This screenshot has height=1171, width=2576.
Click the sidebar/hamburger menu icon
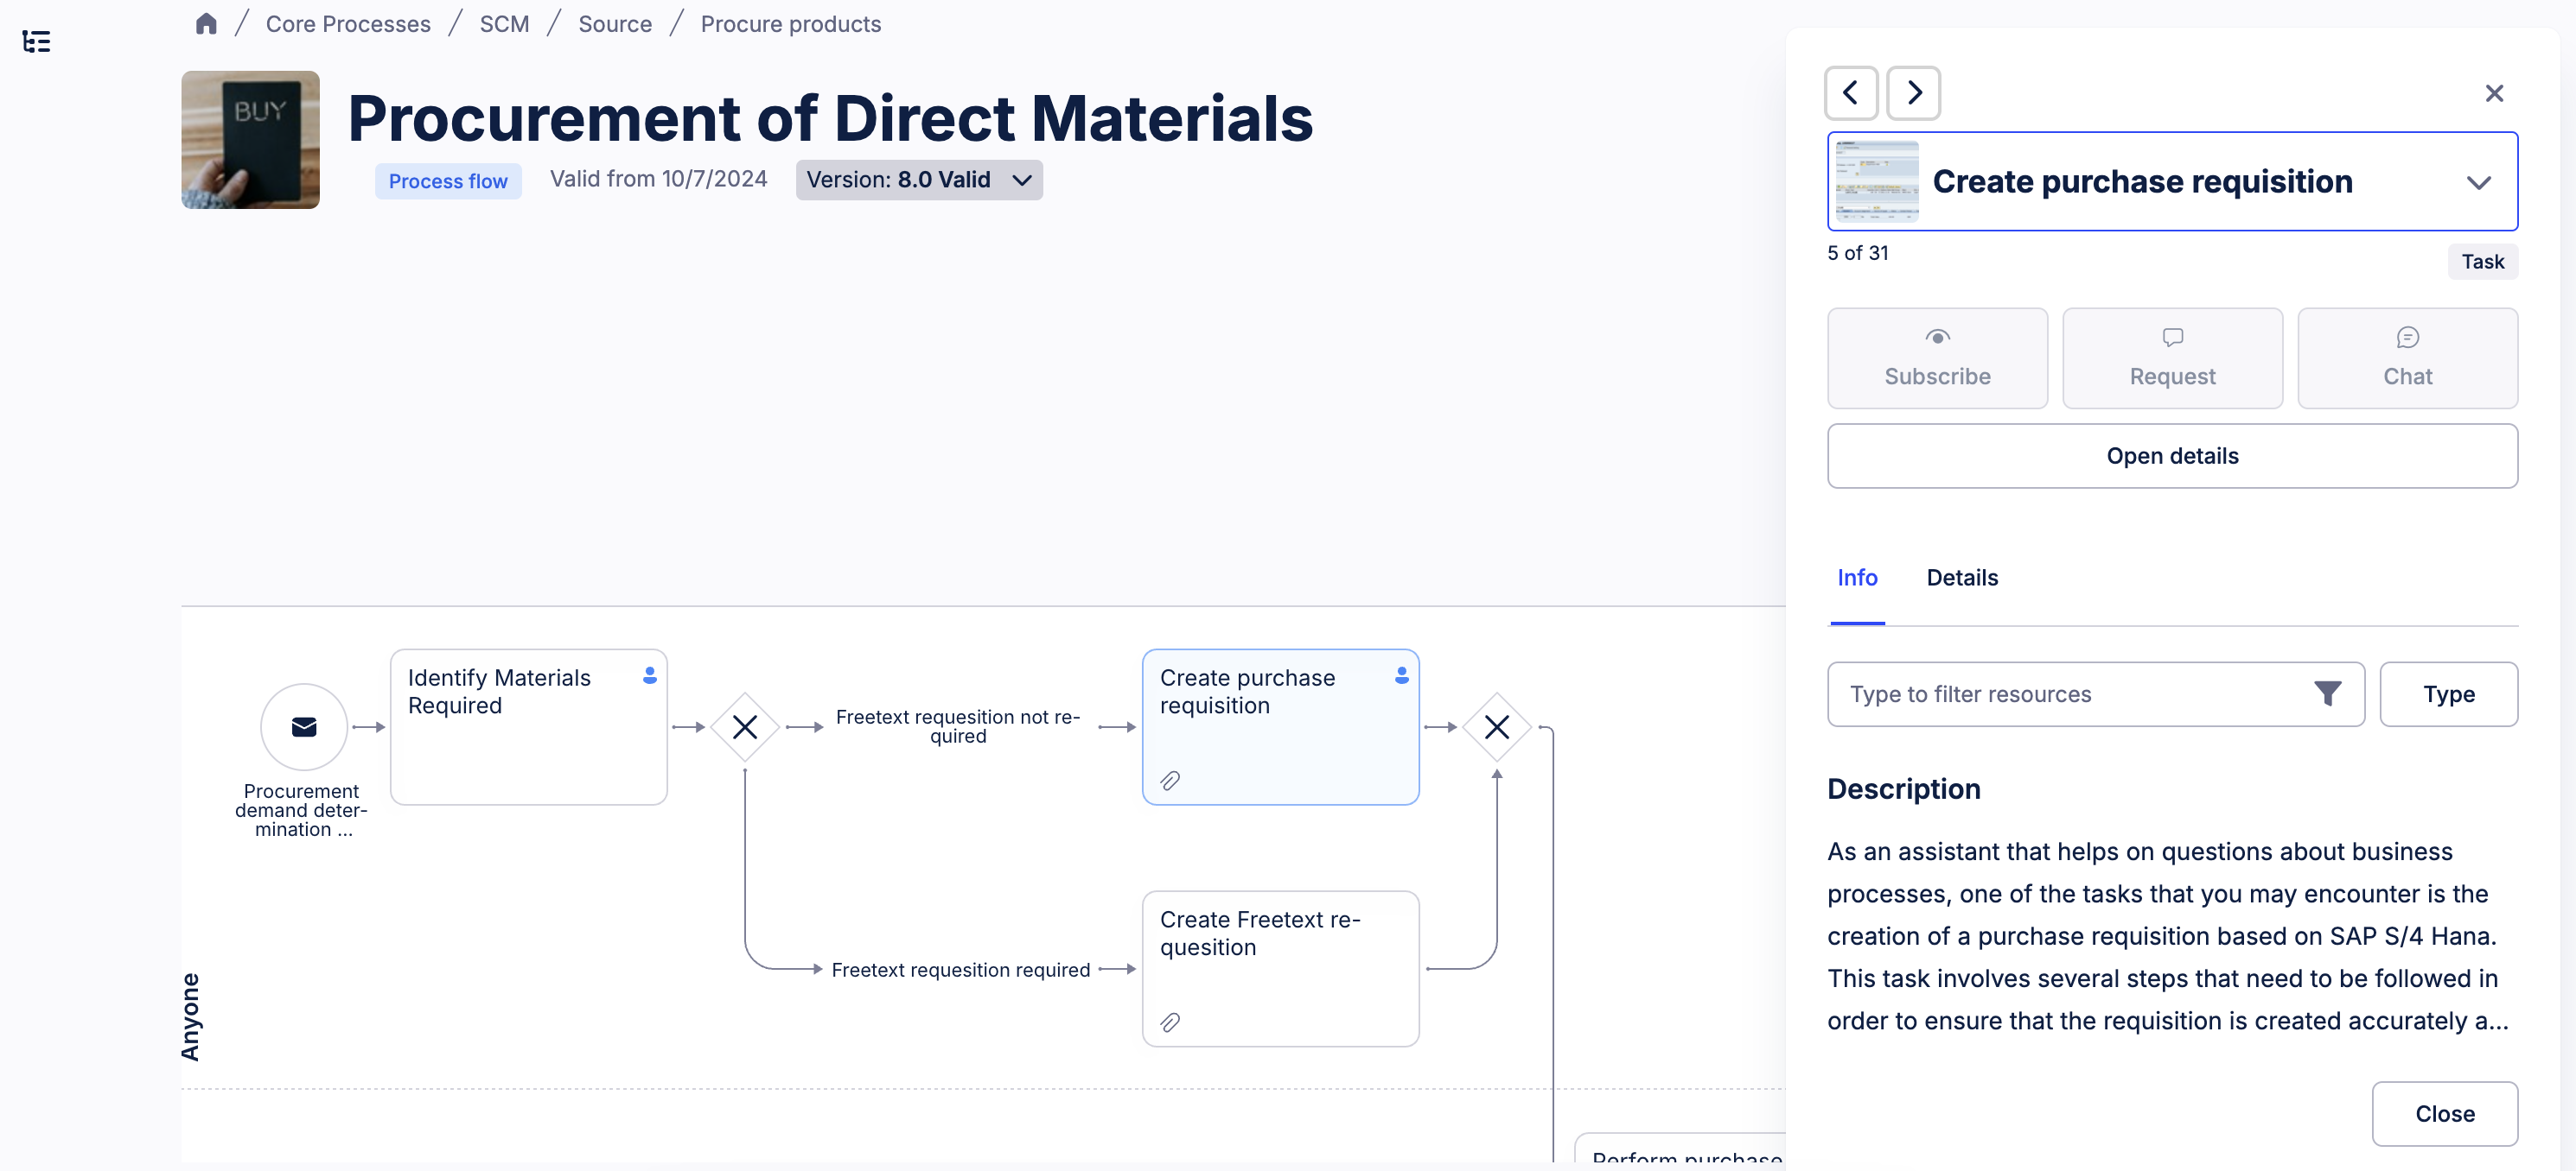35,41
